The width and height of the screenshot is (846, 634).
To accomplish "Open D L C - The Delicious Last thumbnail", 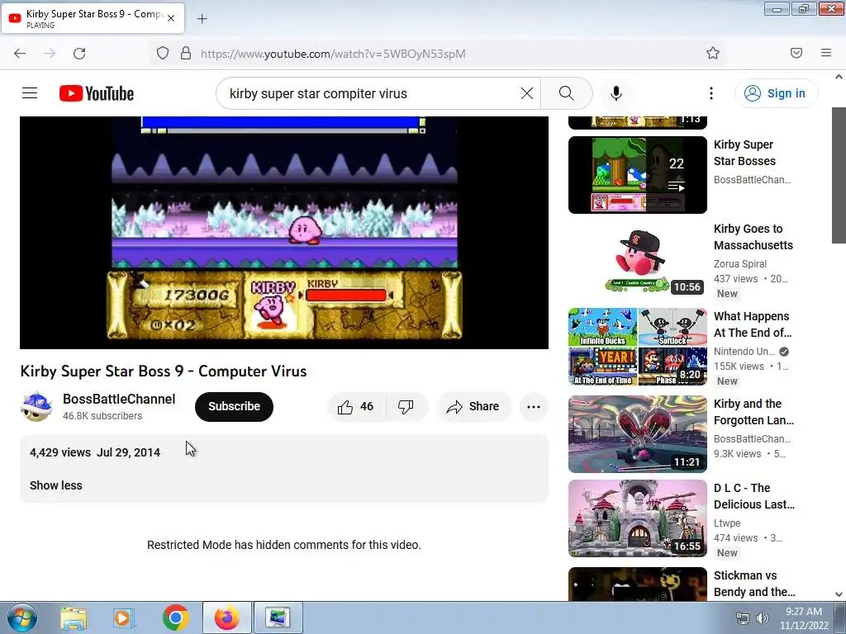I will (x=638, y=518).
